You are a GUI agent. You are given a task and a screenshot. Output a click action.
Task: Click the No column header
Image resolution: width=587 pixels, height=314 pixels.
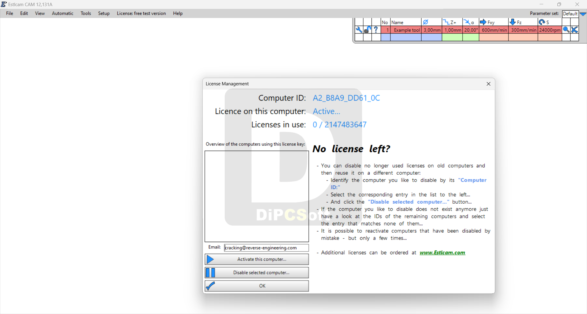click(386, 22)
